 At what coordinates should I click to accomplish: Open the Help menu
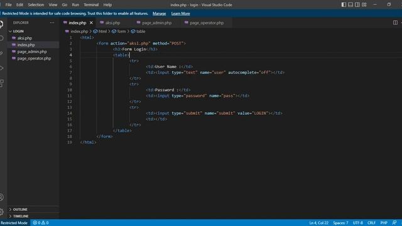click(107, 4)
